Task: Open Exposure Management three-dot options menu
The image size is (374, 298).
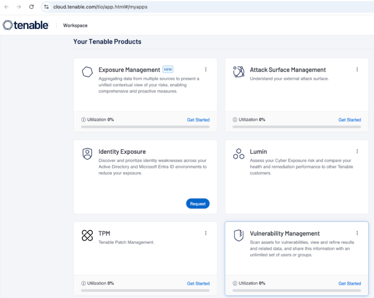Action: click(x=206, y=70)
